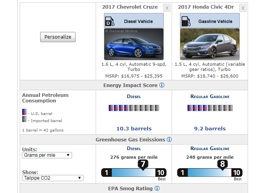This screenshot has height=193, width=274.
Task: Click the 9.2 barrels gasoline value
Action: click(x=210, y=128)
